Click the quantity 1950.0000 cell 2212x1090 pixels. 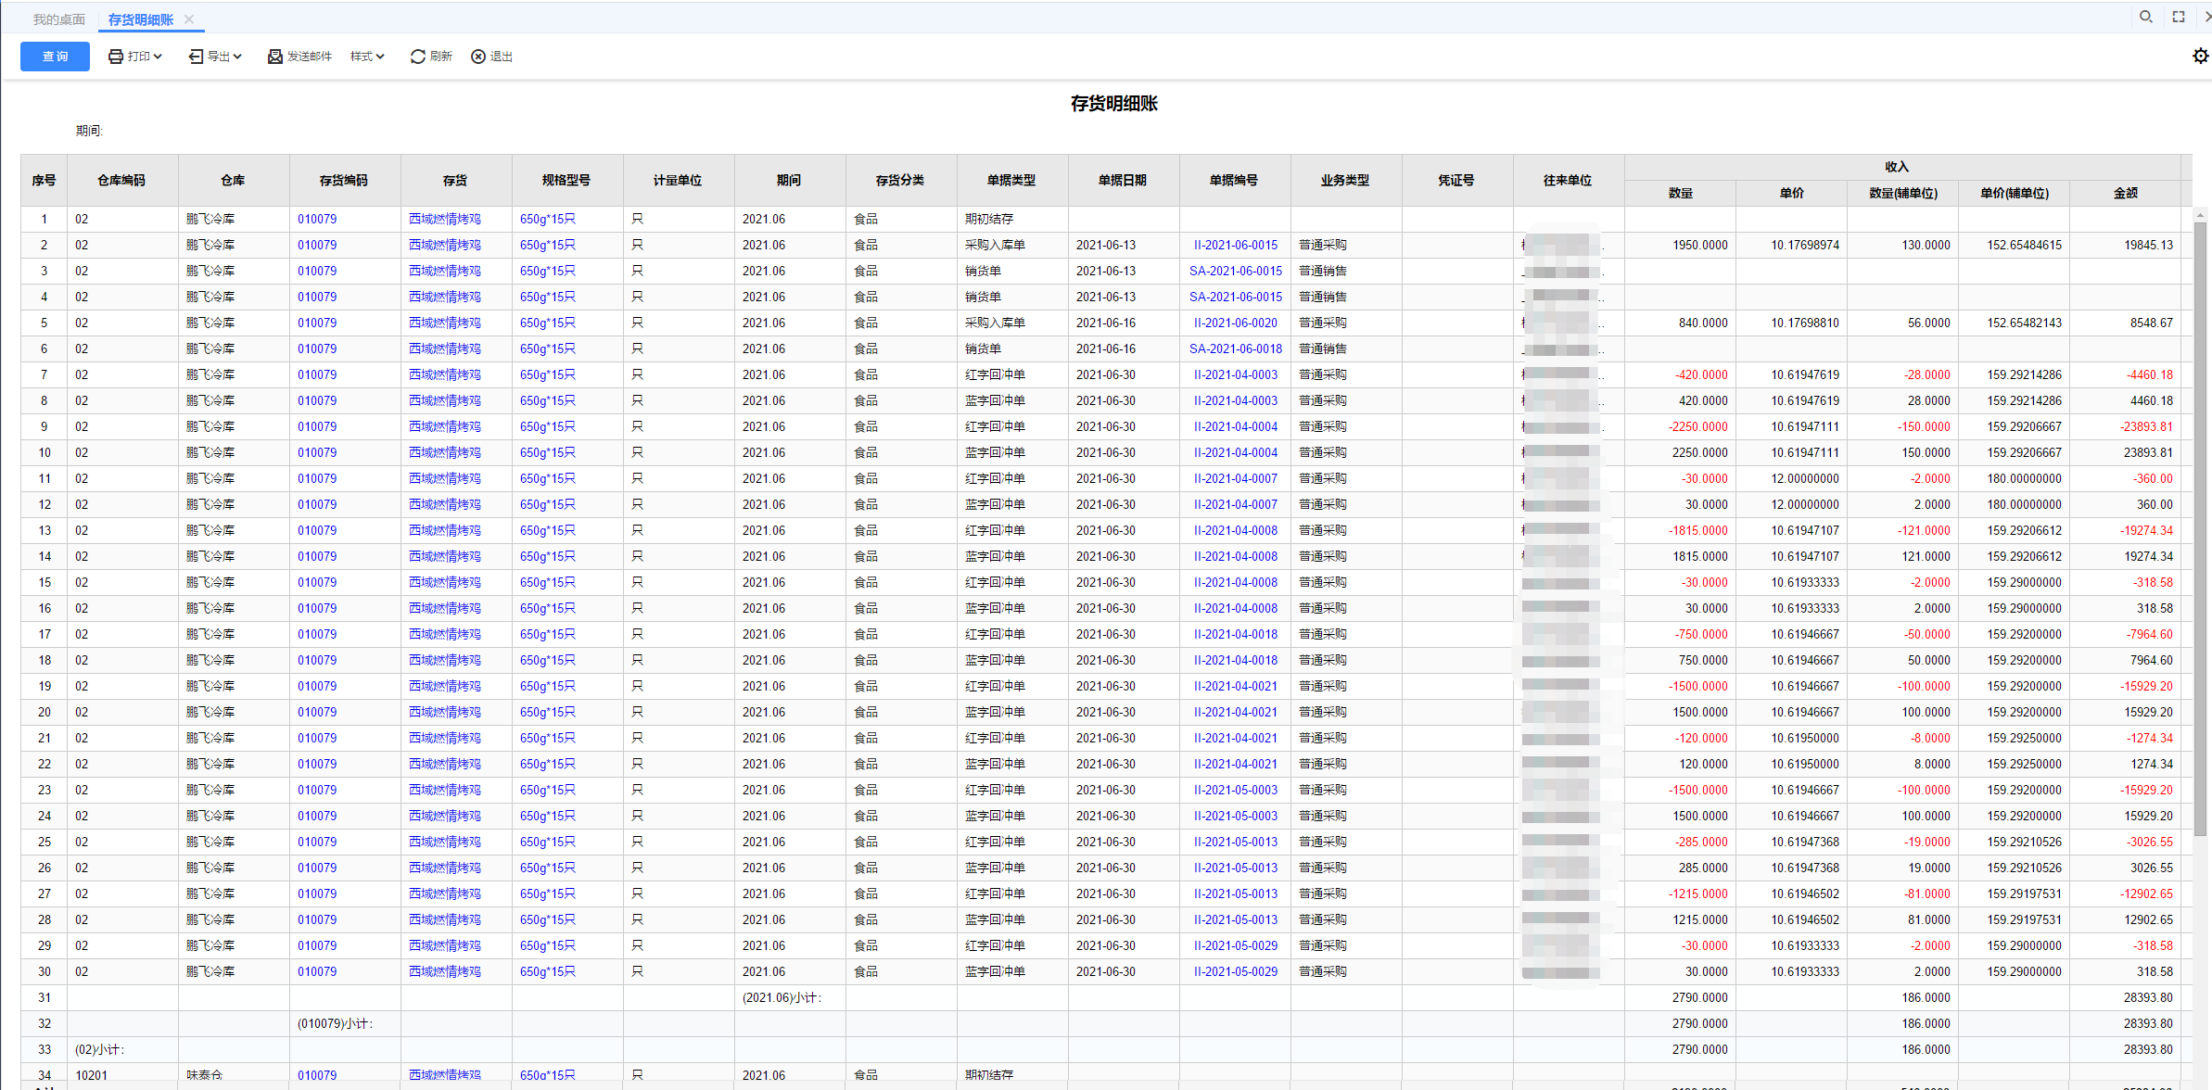pyautogui.click(x=1680, y=246)
